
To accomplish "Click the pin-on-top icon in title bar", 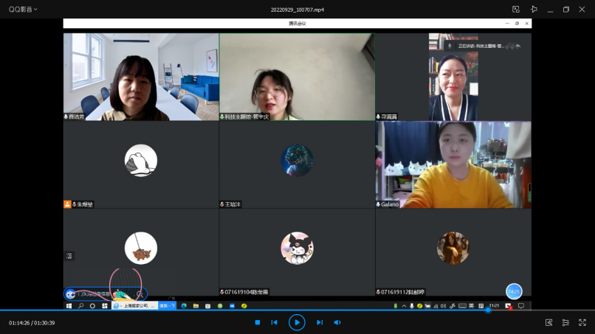I will [x=533, y=10].
